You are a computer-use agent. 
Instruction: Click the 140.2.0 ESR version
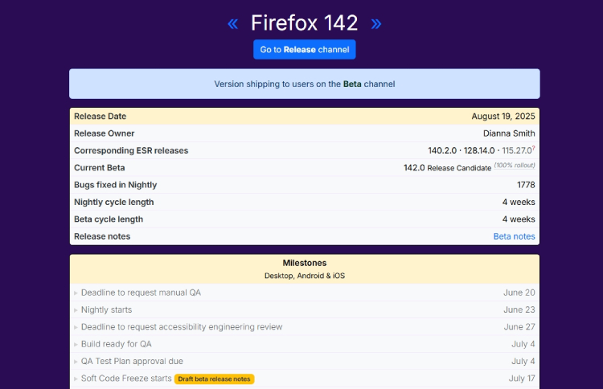(442, 150)
